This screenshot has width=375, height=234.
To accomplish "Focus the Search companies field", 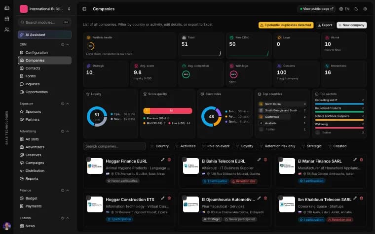I will [114, 146].
